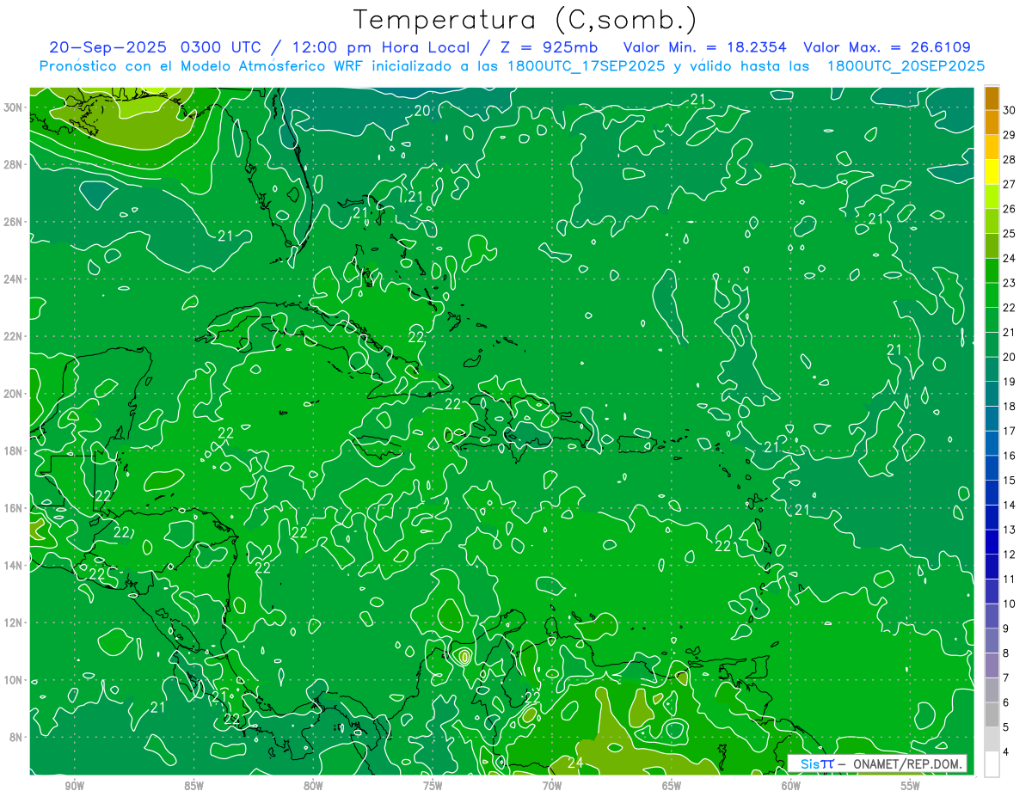This screenshot has height=797, width=1032.
Task: Select 'Valor Max. = 26.6109' text
Action: tap(887, 46)
